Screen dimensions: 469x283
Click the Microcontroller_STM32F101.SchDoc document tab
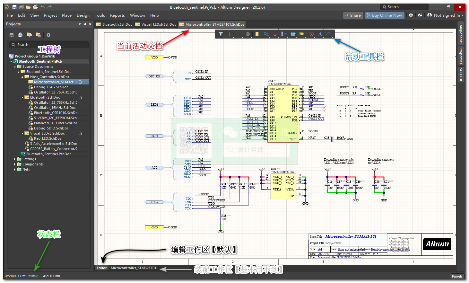click(212, 24)
